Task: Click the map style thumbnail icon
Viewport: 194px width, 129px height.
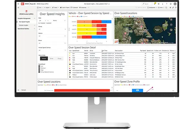Action: coord(116,42)
